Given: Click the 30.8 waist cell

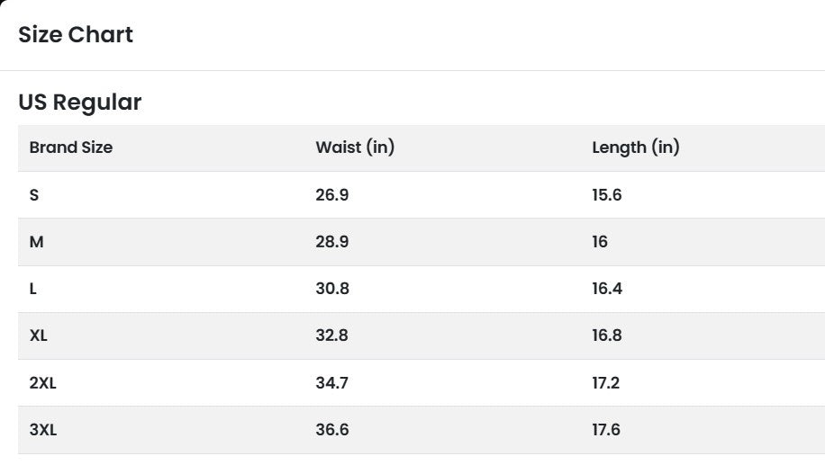Looking at the screenshot, I should tap(331, 289).
